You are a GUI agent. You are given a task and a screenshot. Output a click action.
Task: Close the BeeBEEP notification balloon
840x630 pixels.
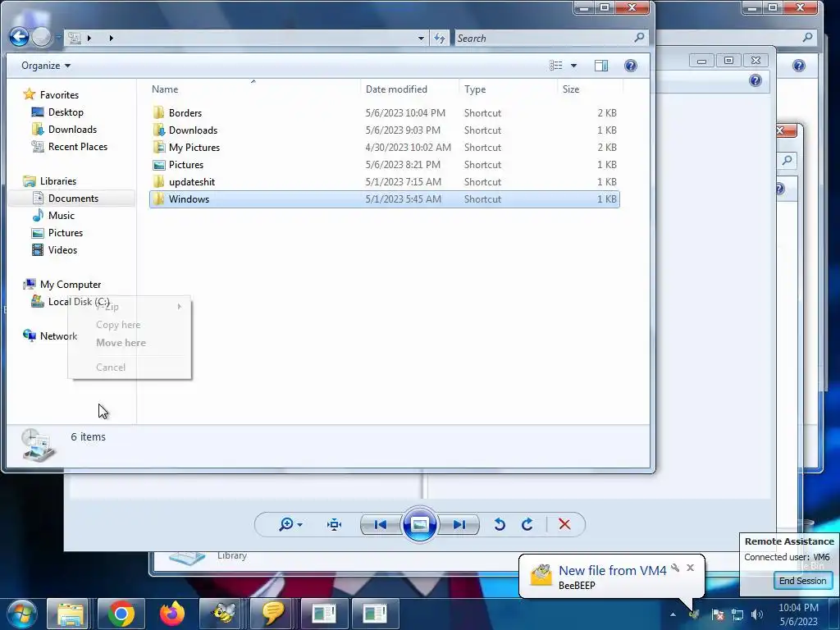click(x=691, y=568)
